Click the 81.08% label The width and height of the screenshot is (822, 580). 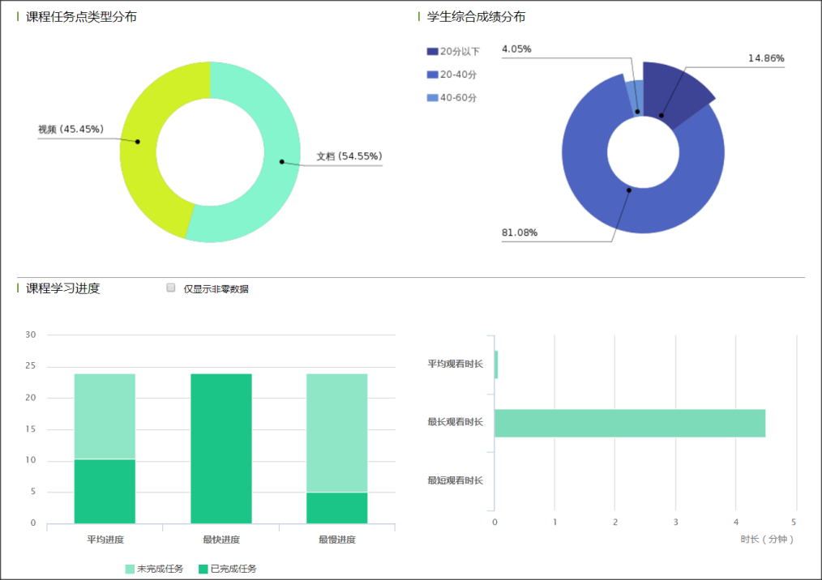coord(520,232)
